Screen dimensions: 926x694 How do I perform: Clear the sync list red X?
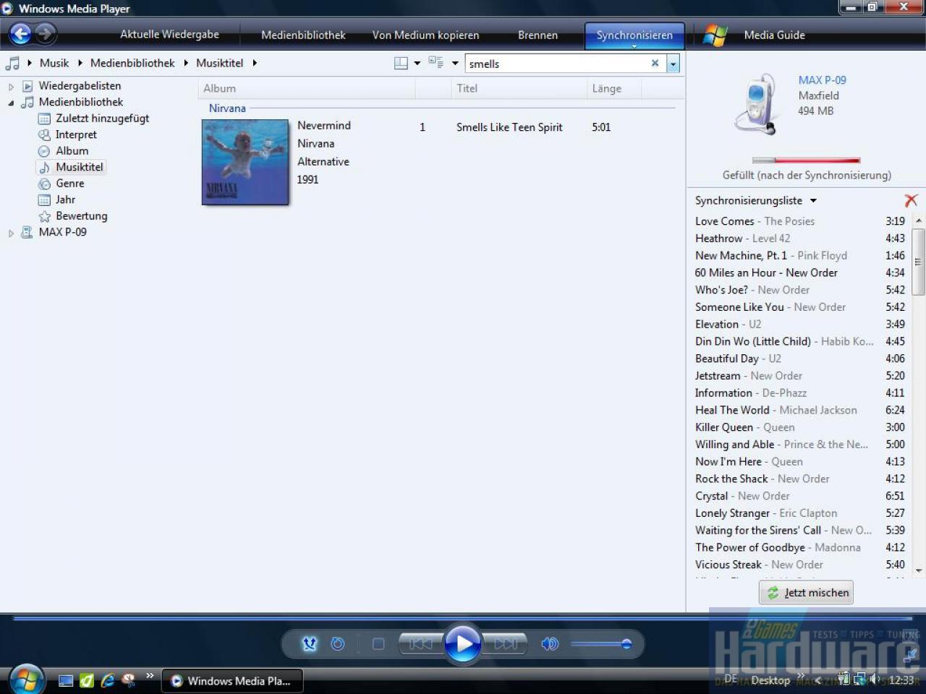(x=911, y=200)
